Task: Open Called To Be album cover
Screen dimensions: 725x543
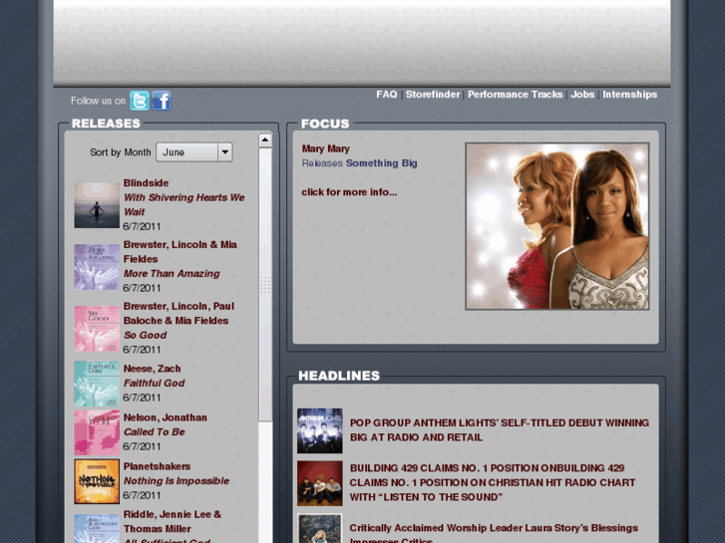Action: (x=97, y=432)
